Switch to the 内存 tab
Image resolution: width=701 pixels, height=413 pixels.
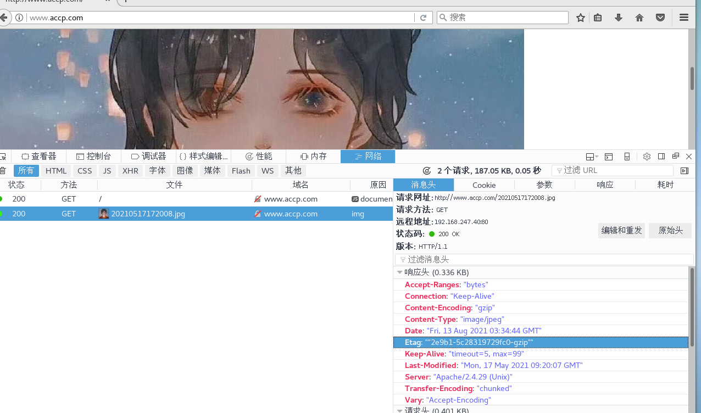click(x=313, y=157)
